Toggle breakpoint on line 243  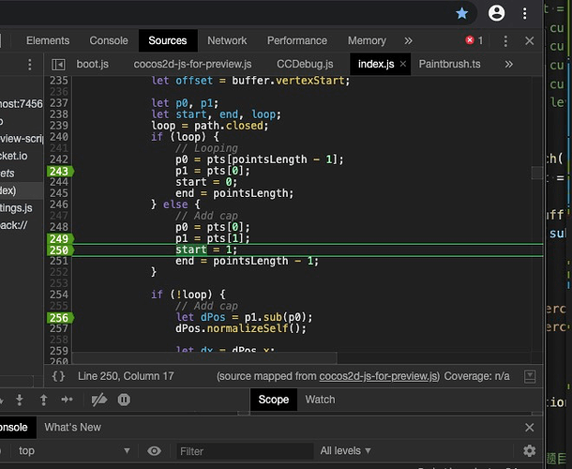coord(58,171)
